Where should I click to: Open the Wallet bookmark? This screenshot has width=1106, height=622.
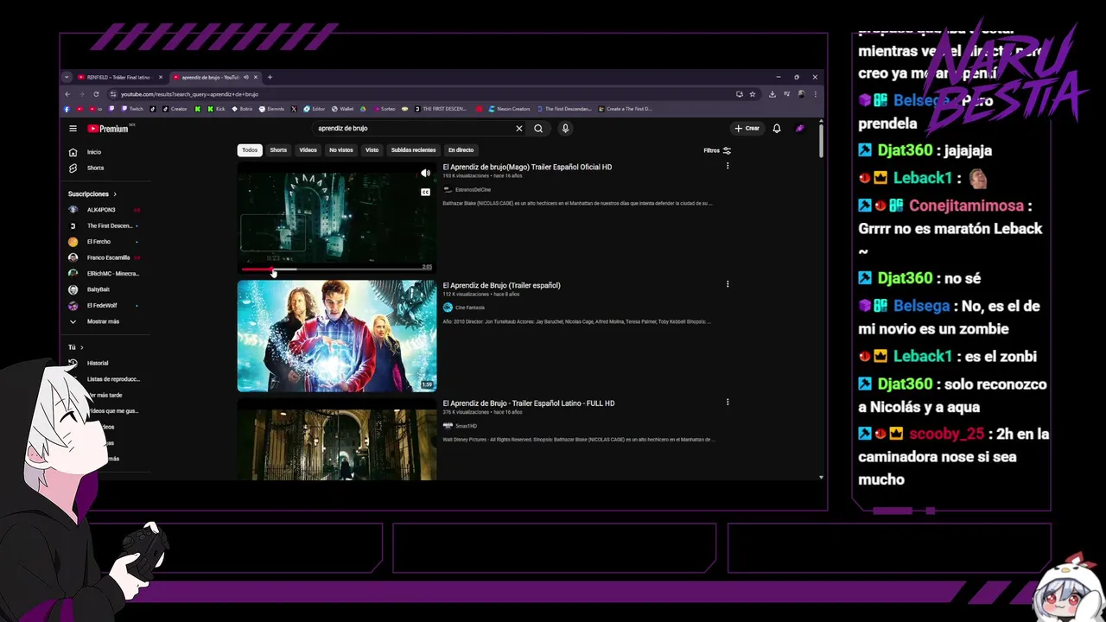pyautogui.click(x=342, y=109)
